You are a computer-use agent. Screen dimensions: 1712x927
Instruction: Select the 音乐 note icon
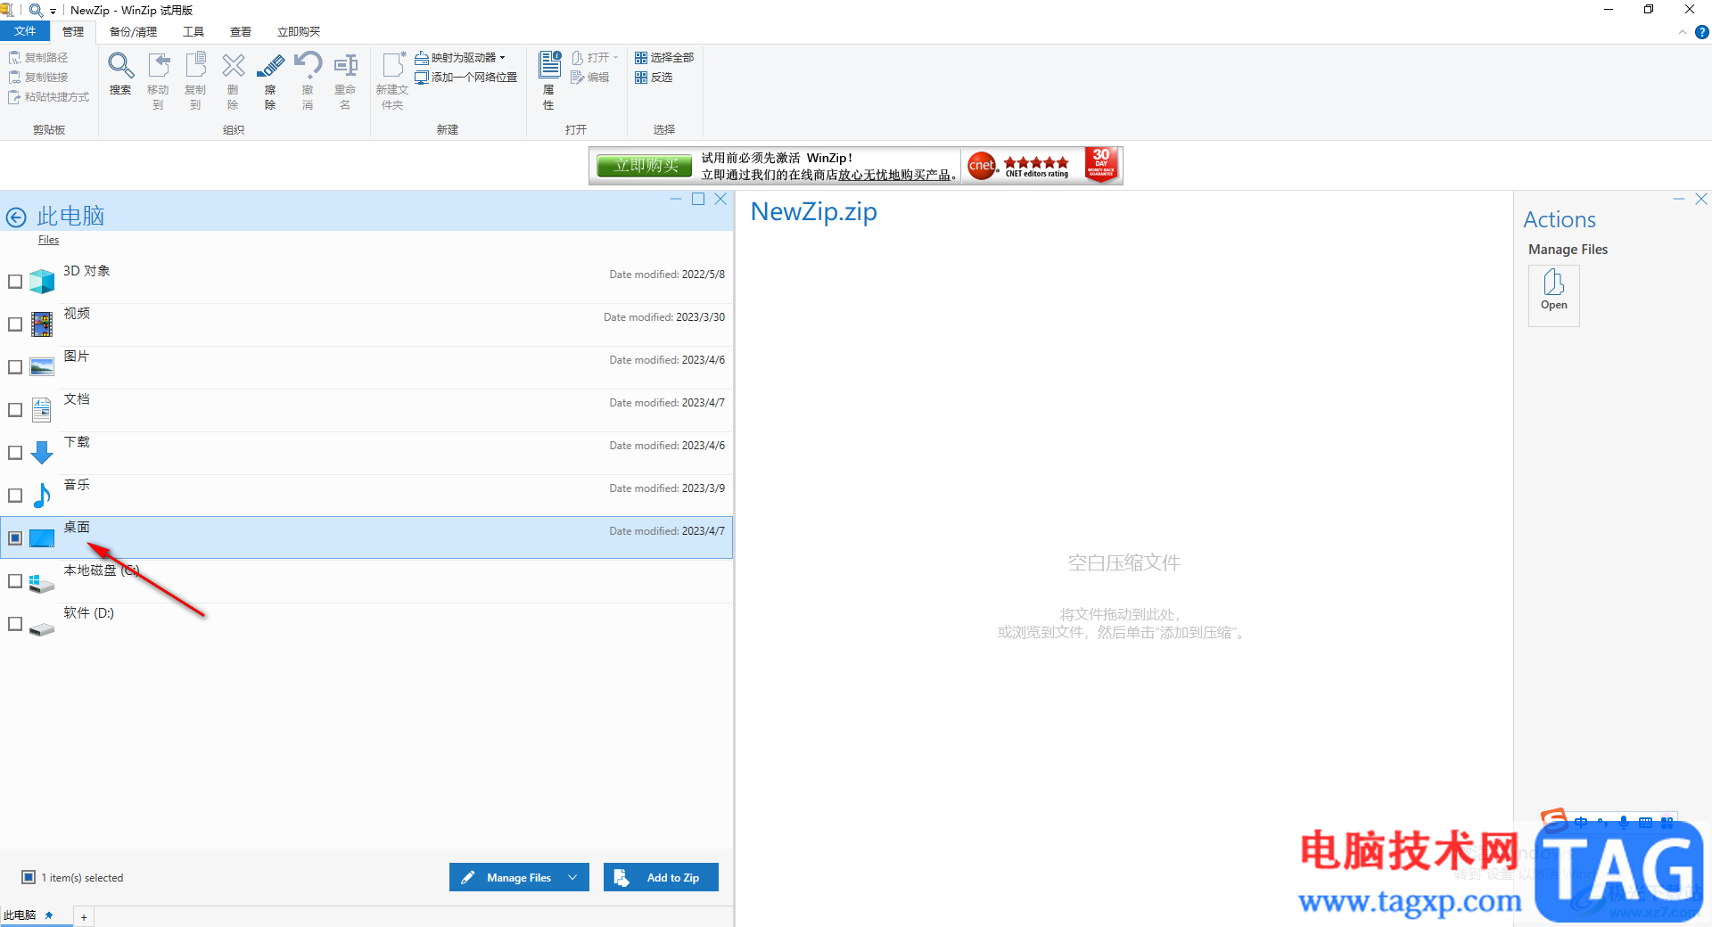point(42,496)
